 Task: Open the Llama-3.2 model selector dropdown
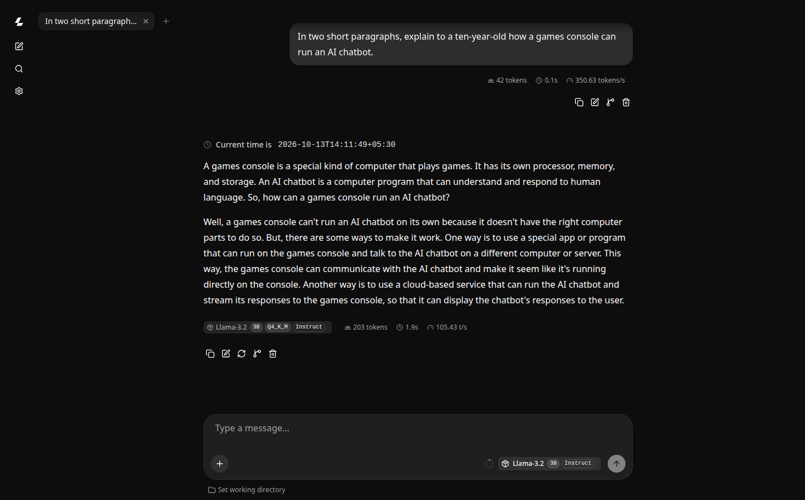[x=549, y=464]
